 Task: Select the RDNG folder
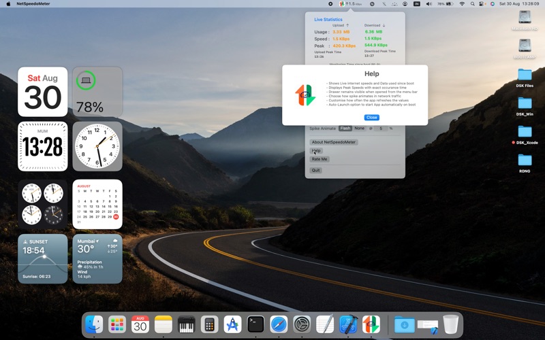[525, 160]
